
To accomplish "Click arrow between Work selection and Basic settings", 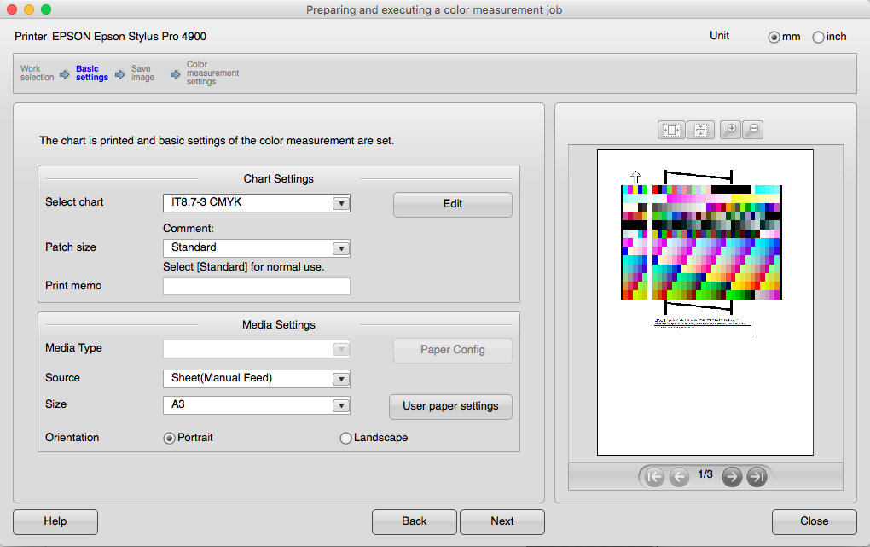I will pos(64,74).
